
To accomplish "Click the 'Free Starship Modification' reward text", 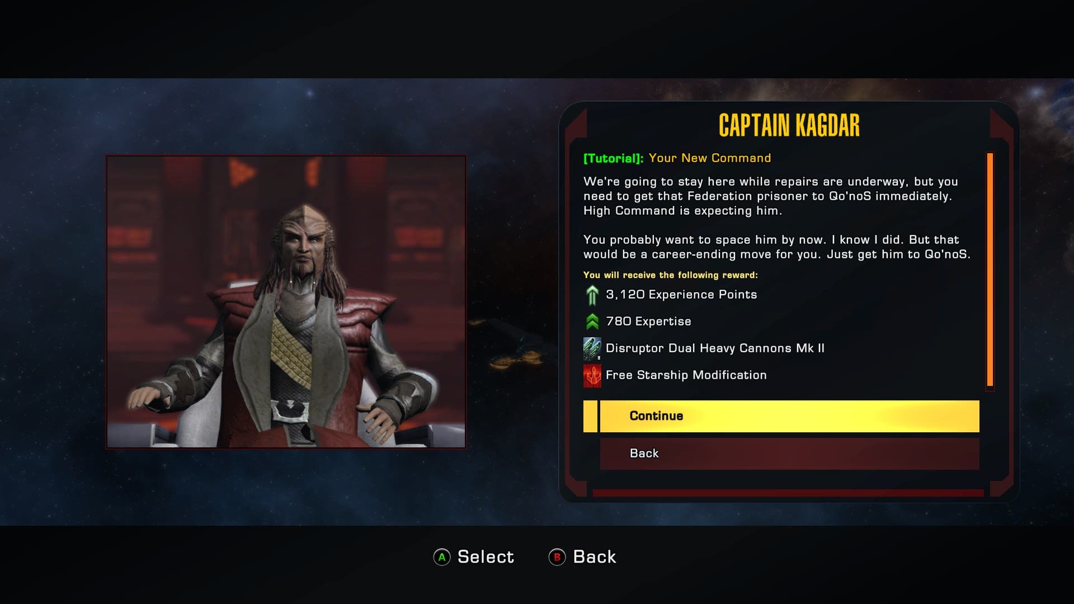I will click(x=686, y=375).
